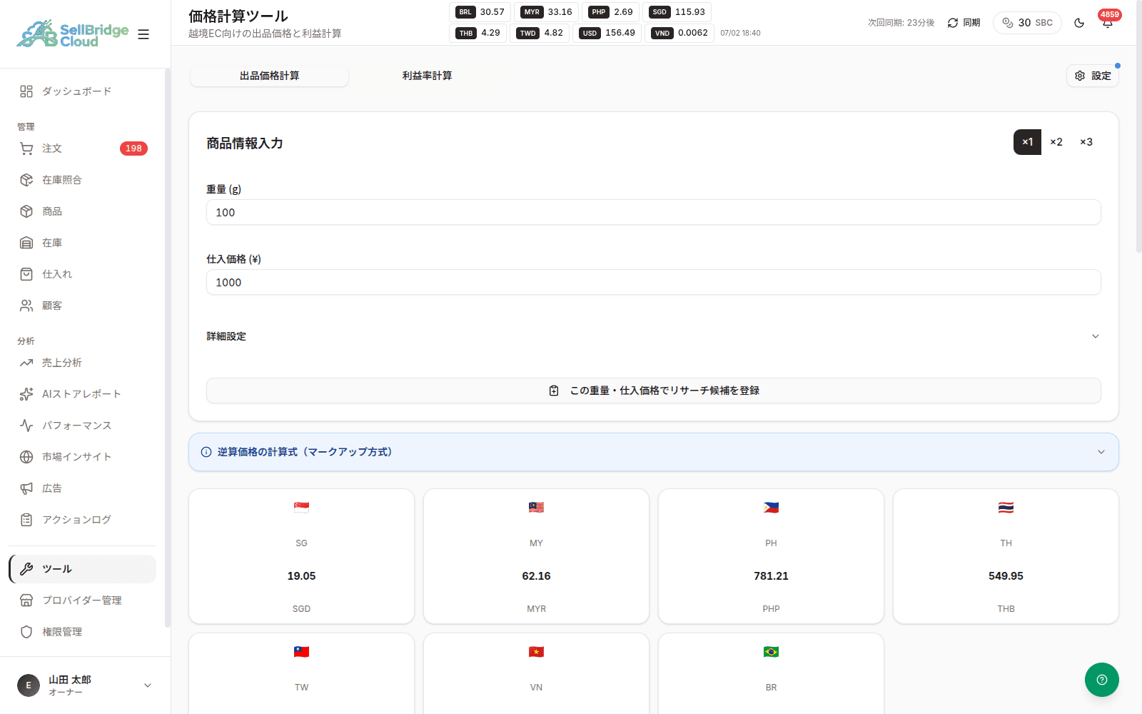Open パフォーマンス activity icon
Viewport: 1142px width, 714px height.
click(x=26, y=426)
